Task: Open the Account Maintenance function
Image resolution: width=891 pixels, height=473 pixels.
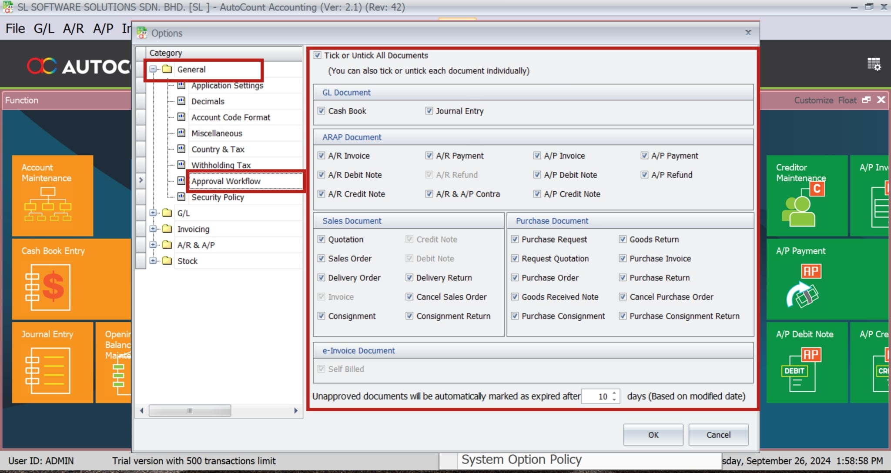Action: point(52,196)
